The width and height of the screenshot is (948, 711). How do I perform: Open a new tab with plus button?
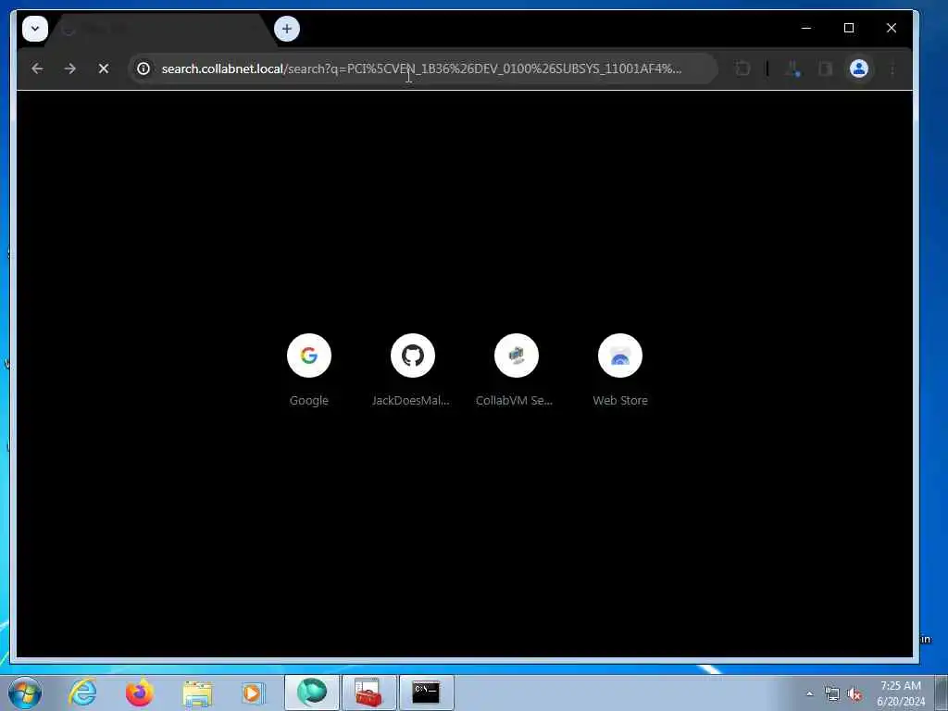pos(287,29)
